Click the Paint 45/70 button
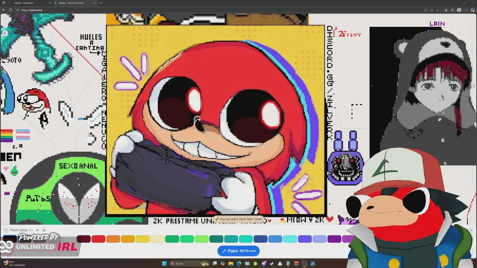Screen dimensions: 477x268 (238, 251)
